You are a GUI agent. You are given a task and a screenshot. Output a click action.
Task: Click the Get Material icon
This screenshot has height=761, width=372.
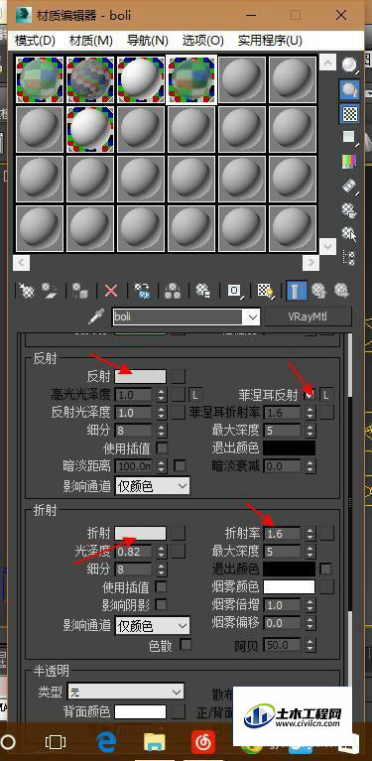click(26, 291)
